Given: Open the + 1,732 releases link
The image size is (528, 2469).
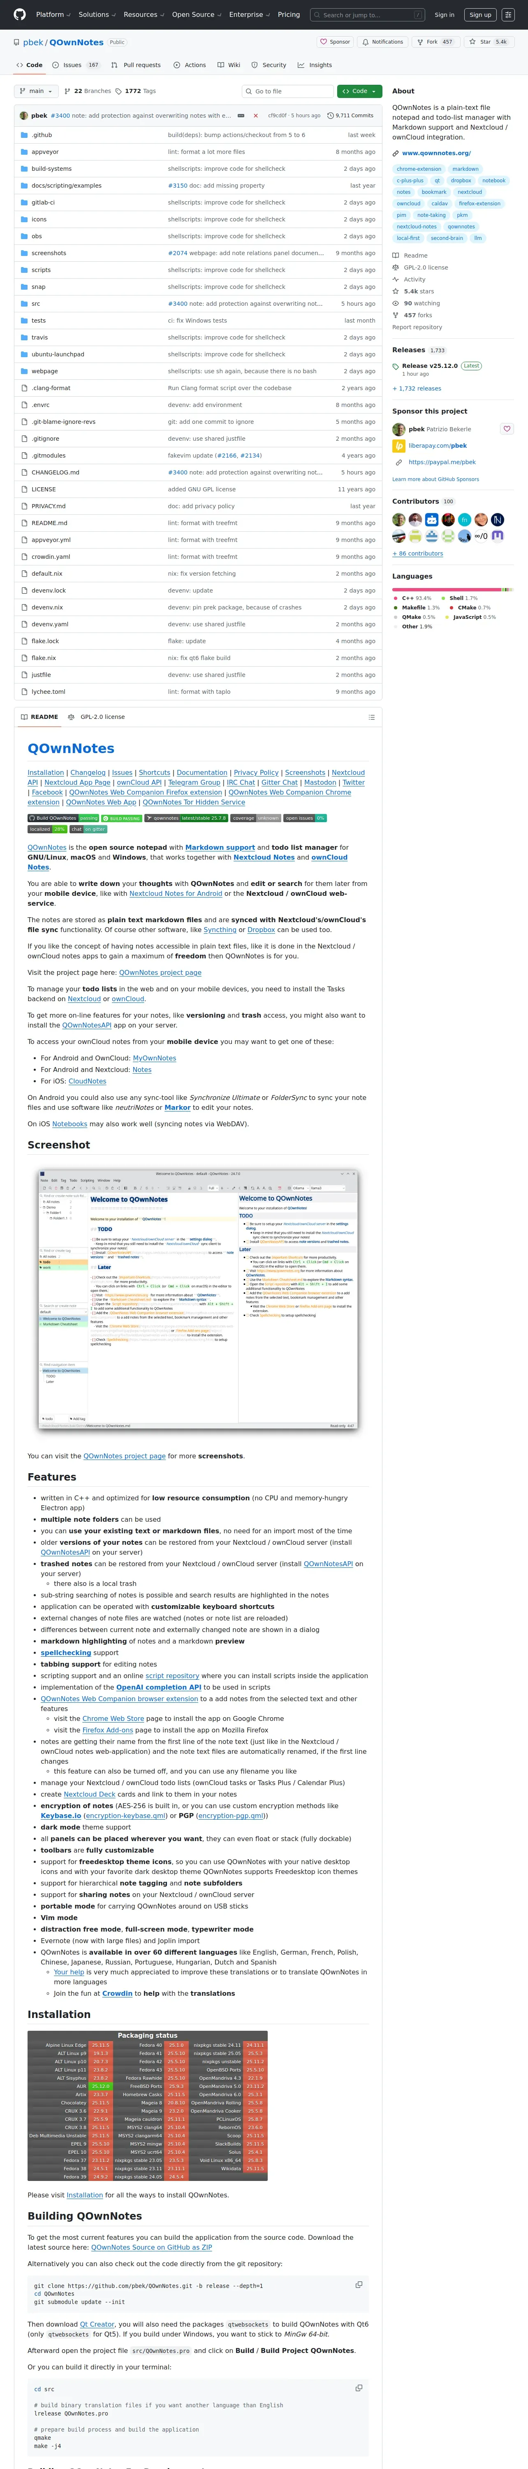Looking at the screenshot, I should 417,388.
